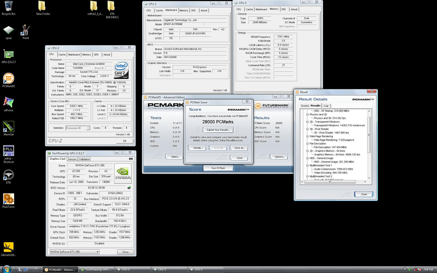Viewport: 437px width, 273px height.
Task: Click the Intel Core 2 Extreme logo in CPU-Z
Action: pos(121,70)
